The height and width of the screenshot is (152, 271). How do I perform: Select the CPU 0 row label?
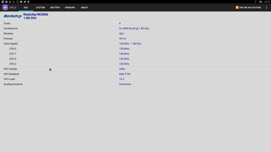13,49
